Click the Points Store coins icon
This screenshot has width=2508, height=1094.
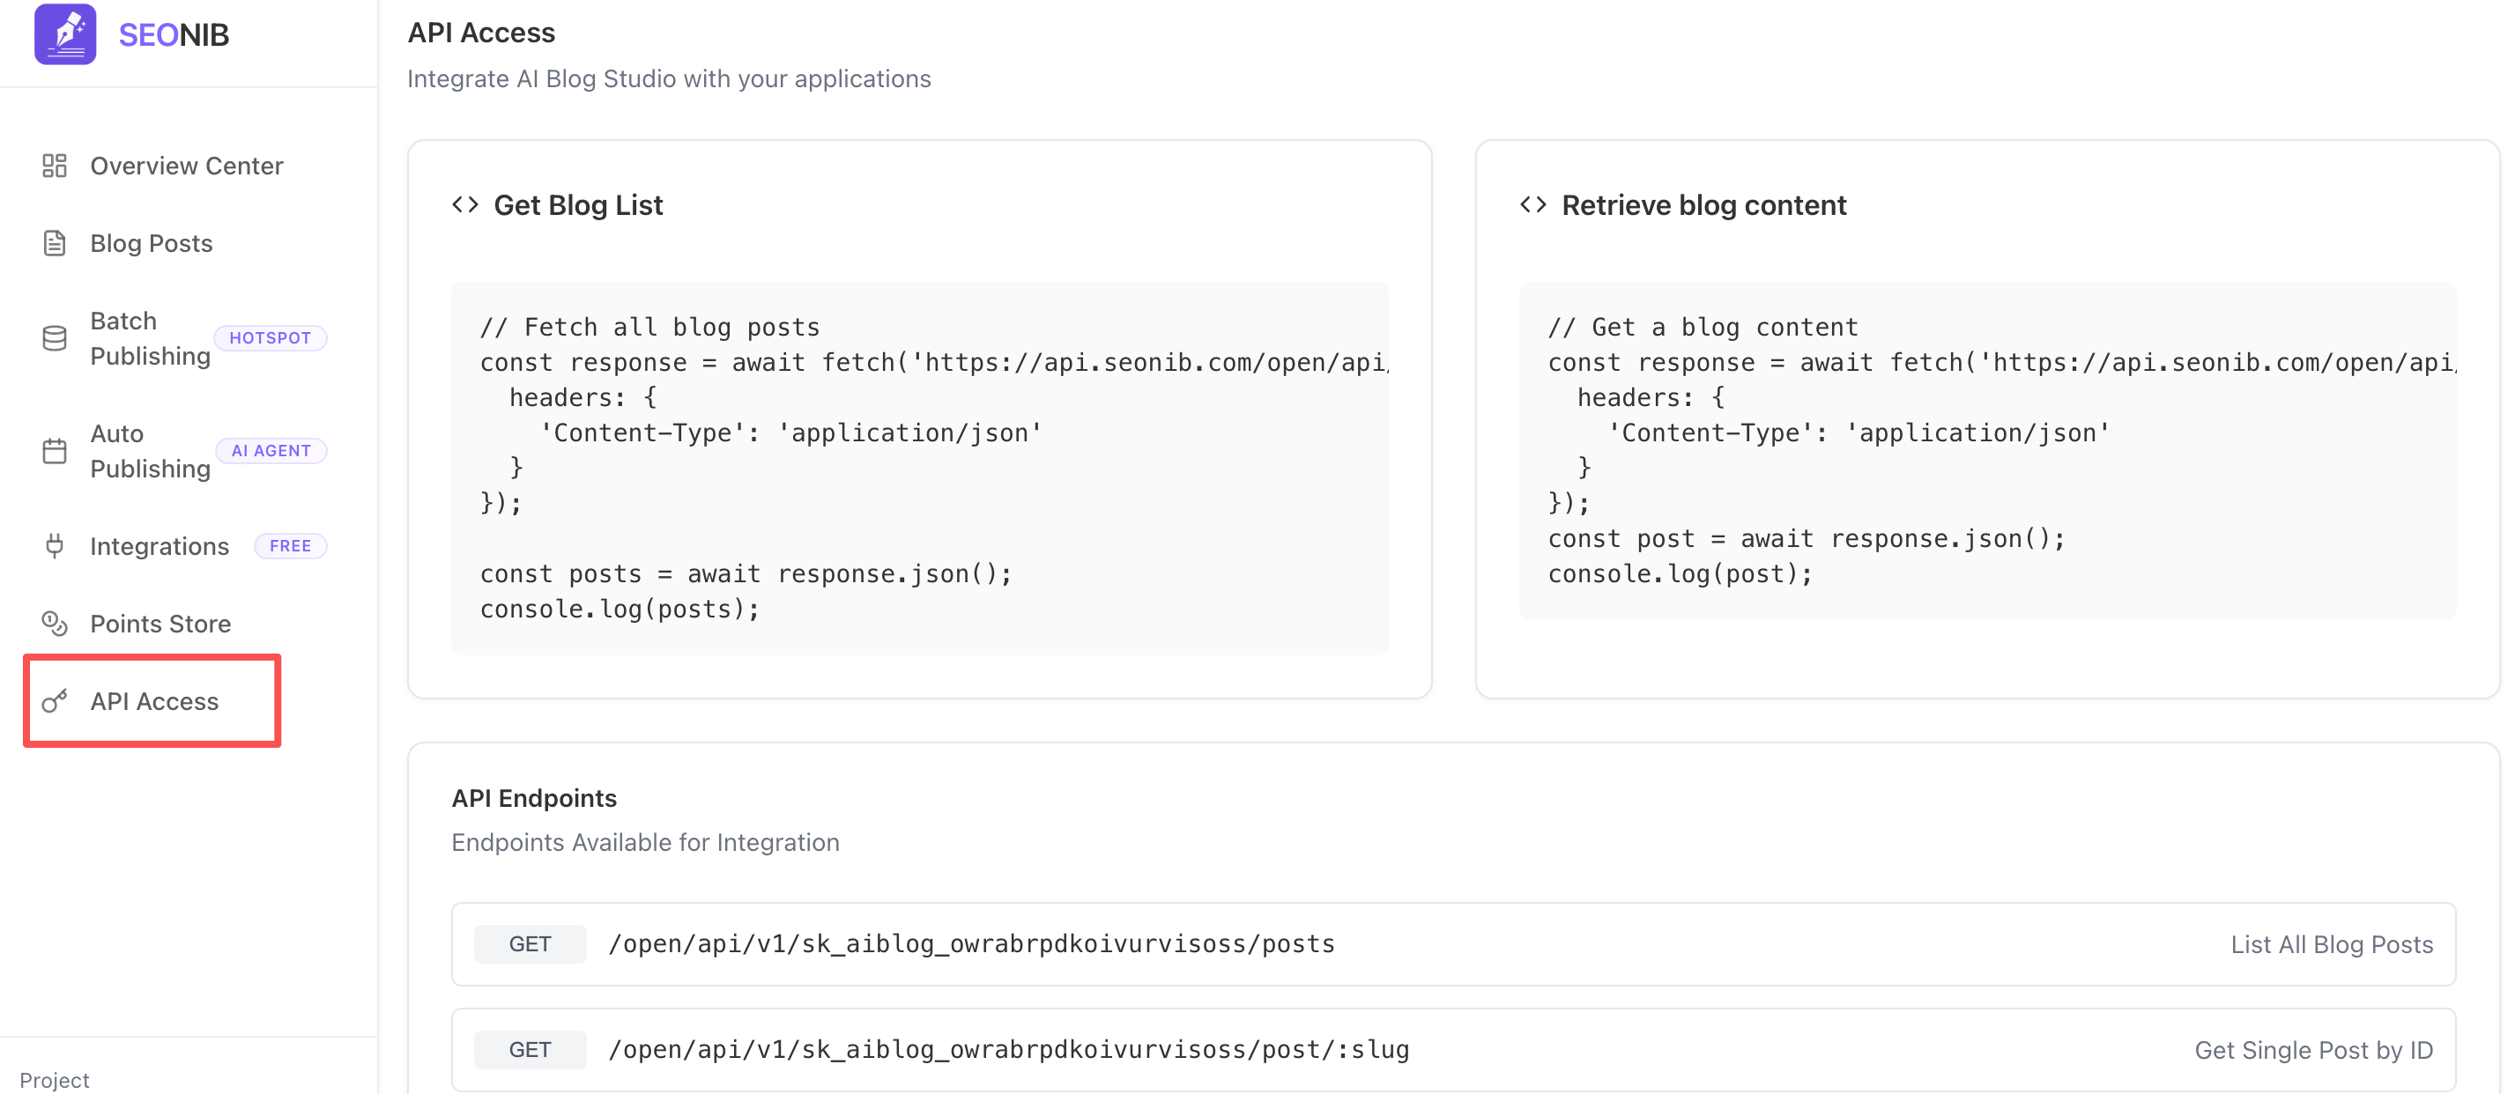pyautogui.click(x=55, y=623)
